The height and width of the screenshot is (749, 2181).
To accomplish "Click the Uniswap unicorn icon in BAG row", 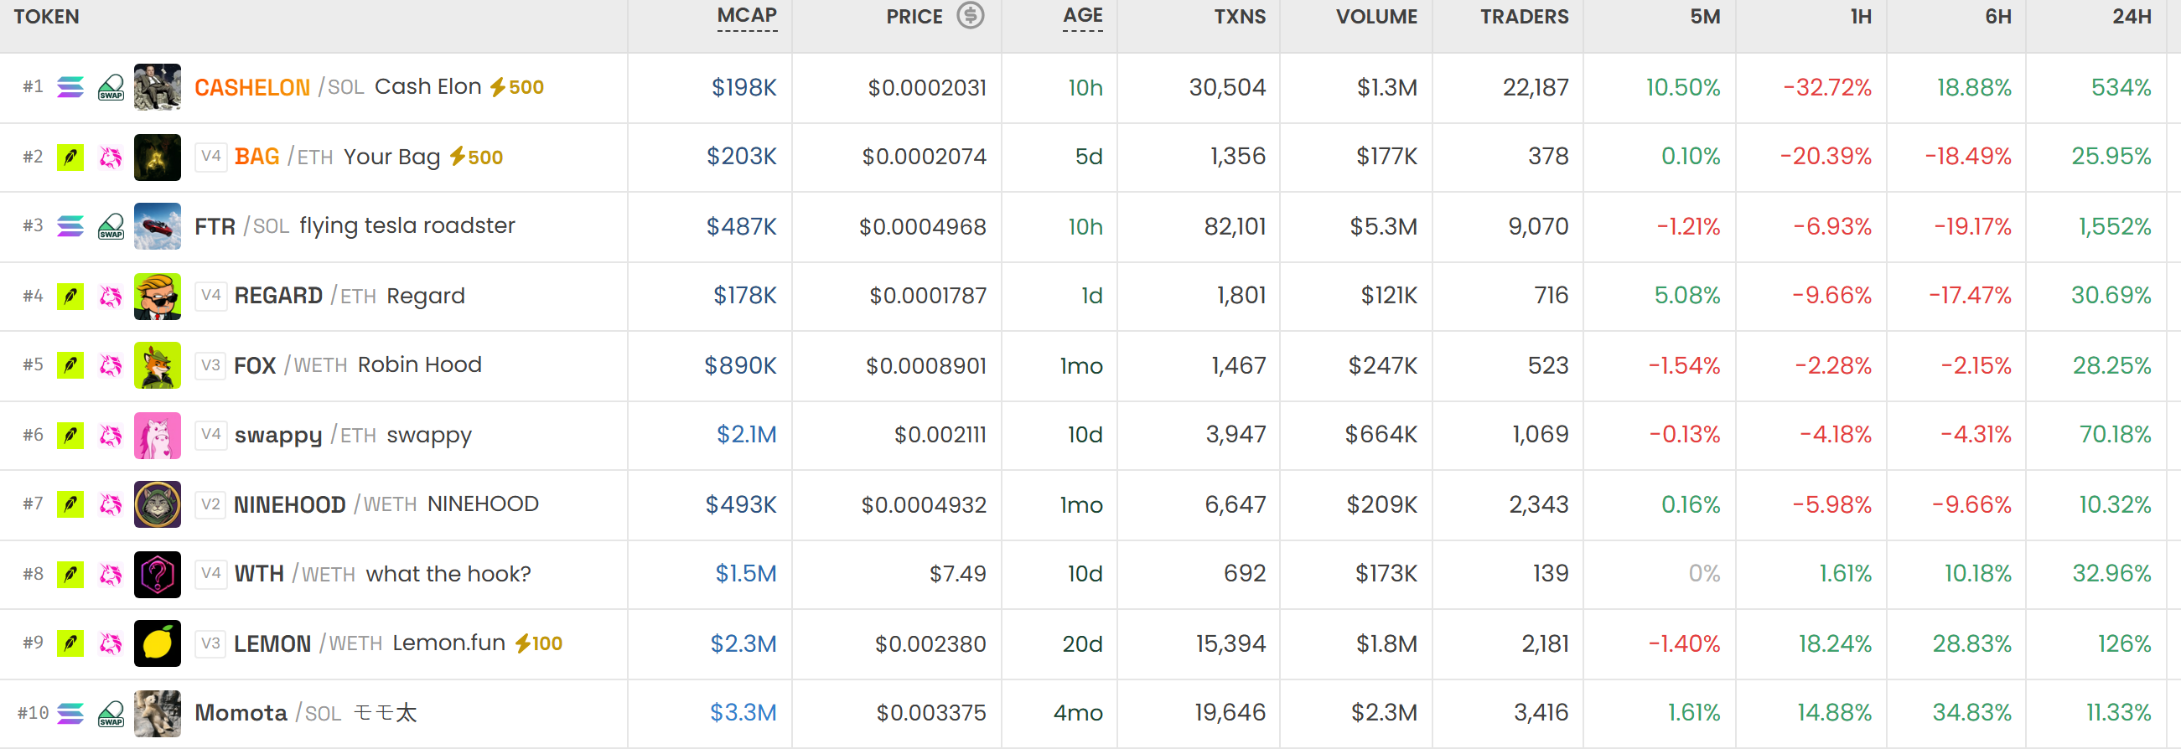I will tap(111, 157).
